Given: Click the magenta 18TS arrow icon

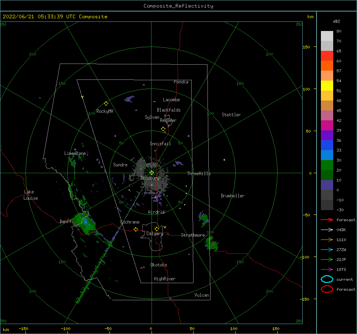Looking at the screenshot, I should pyautogui.click(x=327, y=270).
